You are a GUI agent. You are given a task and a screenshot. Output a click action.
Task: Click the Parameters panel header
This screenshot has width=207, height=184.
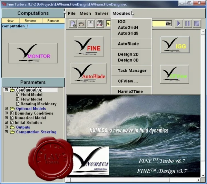[33, 82]
